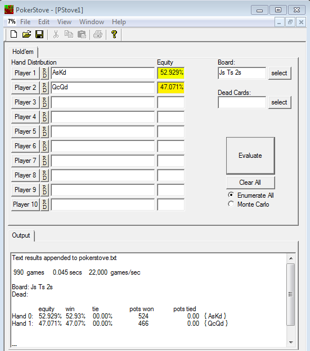This screenshot has height=351, width=310.
Task: Select the Output tab
Action: point(21,235)
